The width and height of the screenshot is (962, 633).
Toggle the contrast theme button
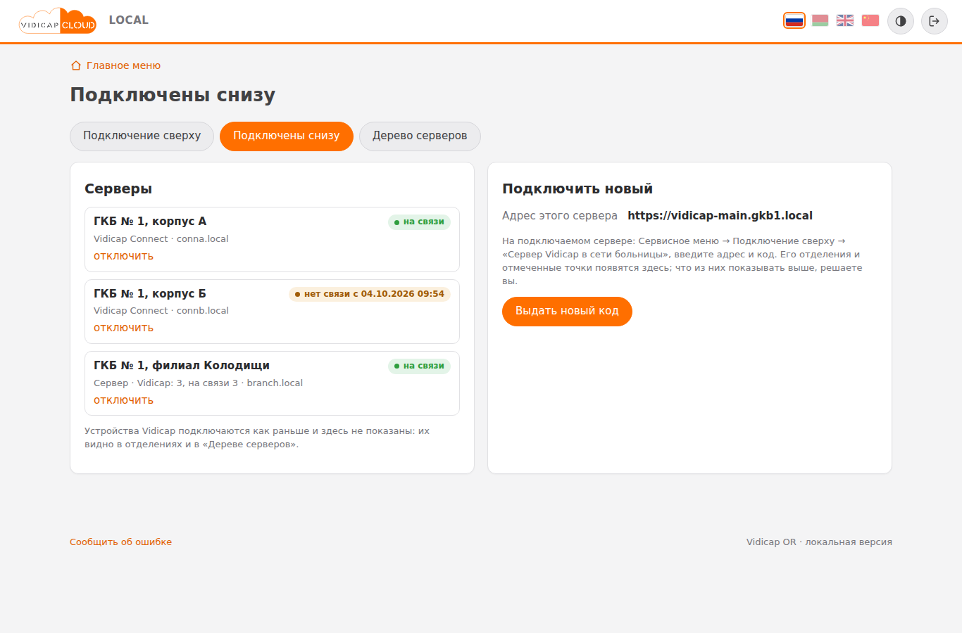901,21
